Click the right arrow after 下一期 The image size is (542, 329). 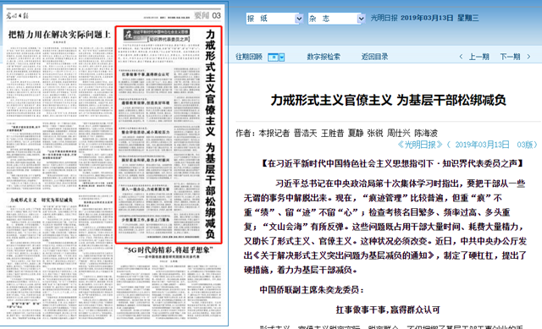coord(528,57)
